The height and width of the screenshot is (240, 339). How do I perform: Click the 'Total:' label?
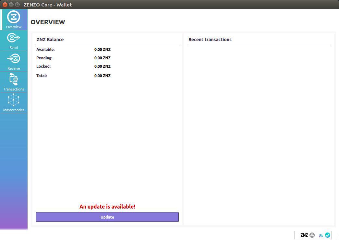pos(42,76)
